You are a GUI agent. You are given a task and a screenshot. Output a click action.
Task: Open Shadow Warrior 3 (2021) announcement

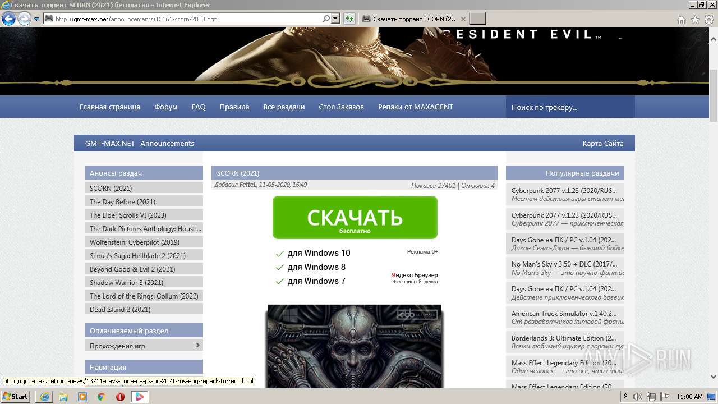click(144, 282)
